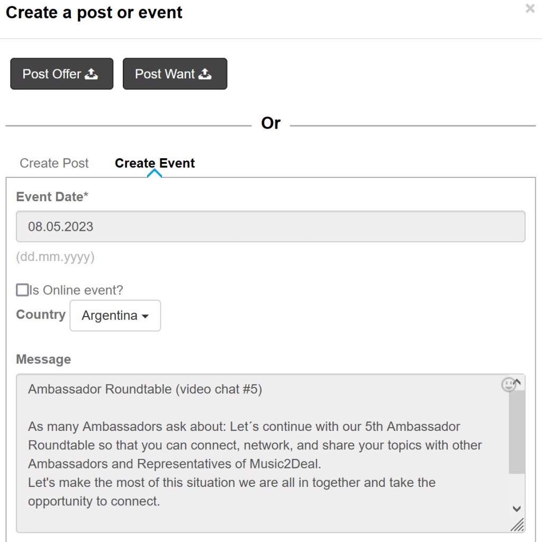Close the Create a post dialog
The height and width of the screenshot is (542, 542).
click(x=530, y=8)
